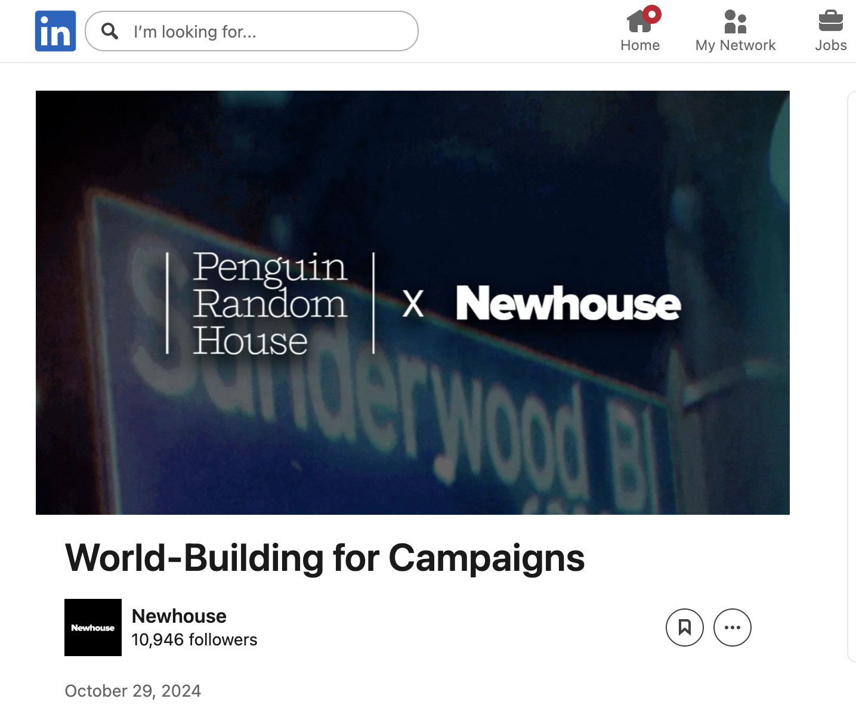The image size is (856, 714).
Task: Click the "October 29, 2024" date
Action: (x=133, y=691)
